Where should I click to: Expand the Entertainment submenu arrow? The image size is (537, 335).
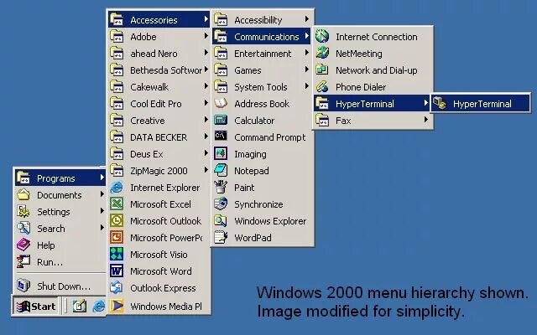pyautogui.click(x=307, y=52)
